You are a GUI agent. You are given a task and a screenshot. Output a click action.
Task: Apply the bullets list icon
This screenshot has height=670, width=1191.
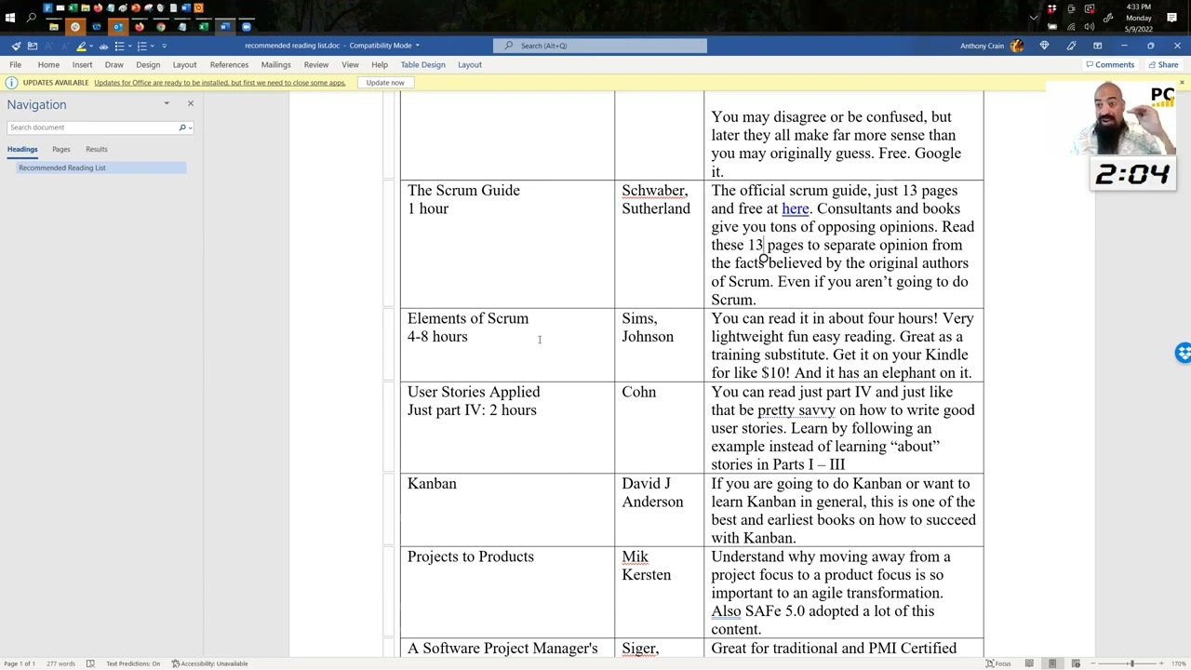(x=119, y=46)
